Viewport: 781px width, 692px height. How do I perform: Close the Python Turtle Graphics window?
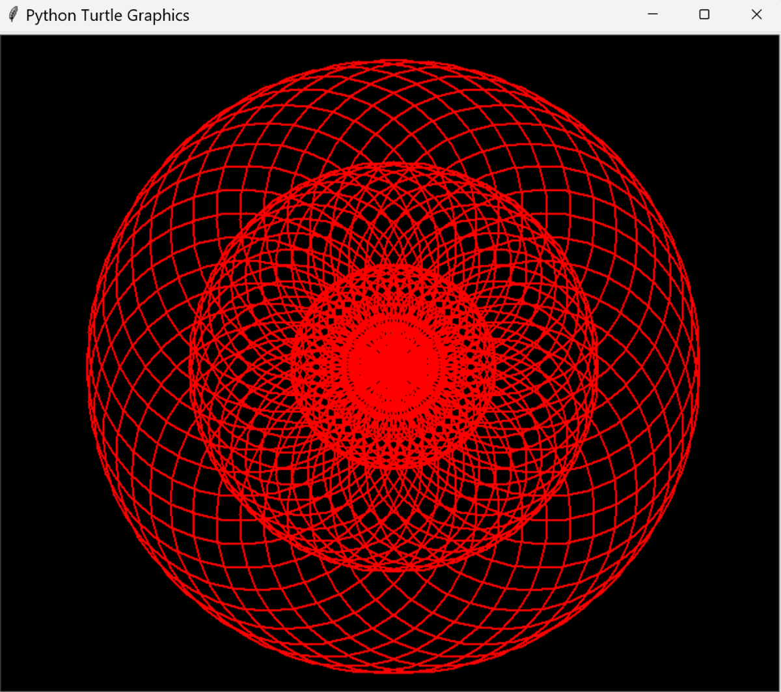[756, 15]
